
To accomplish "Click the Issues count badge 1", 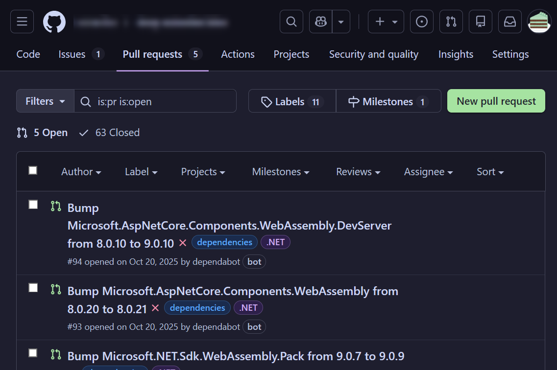I will tap(98, 54).
